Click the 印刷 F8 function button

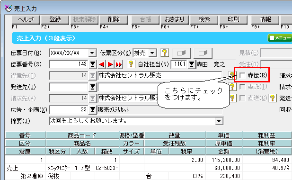click(x=233, y=20)
